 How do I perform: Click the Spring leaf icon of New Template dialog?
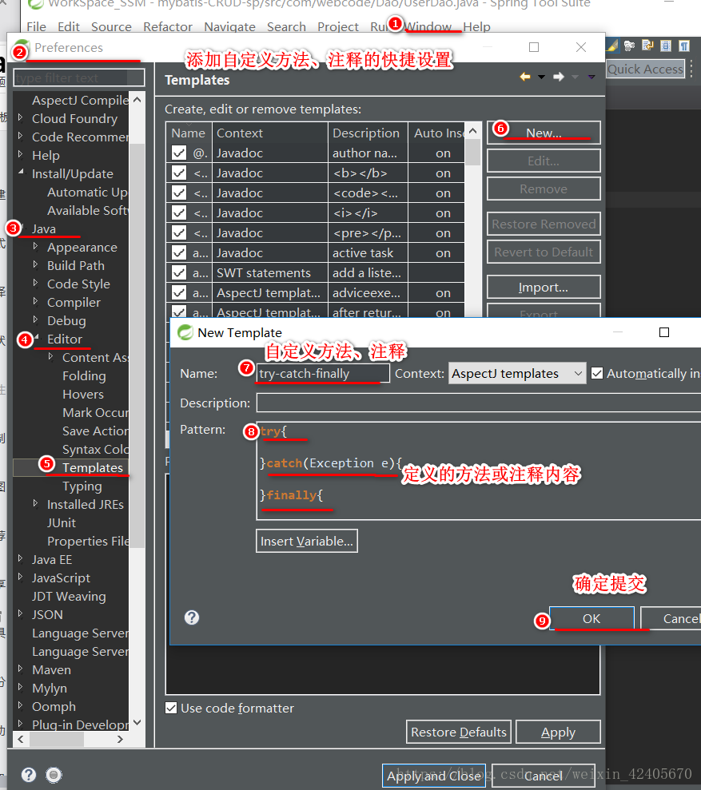pos(185,332)
